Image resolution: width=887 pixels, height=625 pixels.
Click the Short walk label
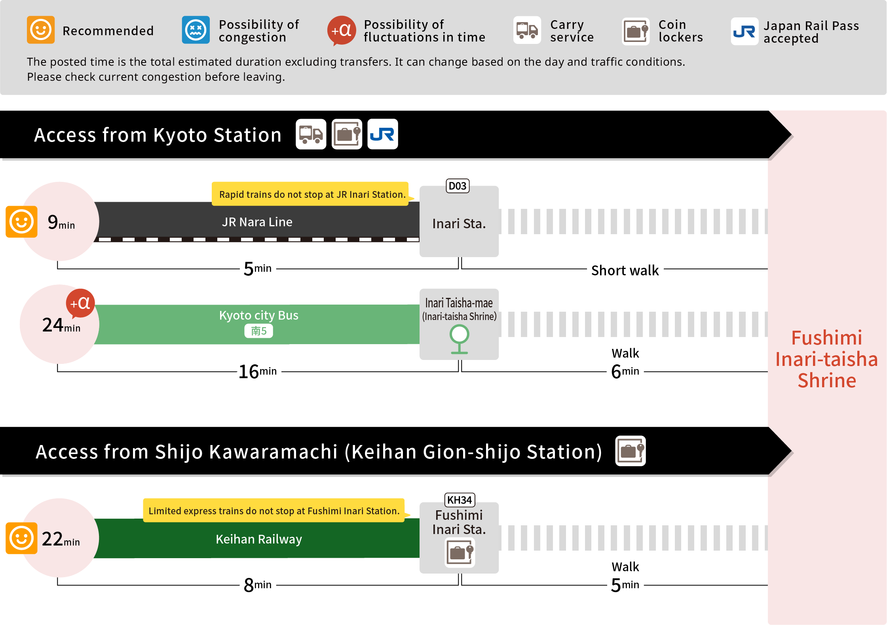pyautogui.click(x=625, y=271)
